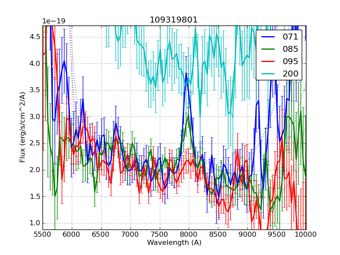Click the 085 legend label
This screenshot has width=340, height=255.
tap(291, 49)
